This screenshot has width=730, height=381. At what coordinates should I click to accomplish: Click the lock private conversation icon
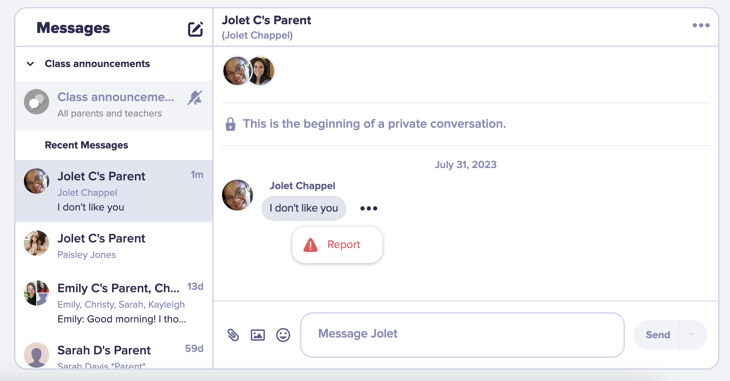pyautogui.click(x=230, y=123)
